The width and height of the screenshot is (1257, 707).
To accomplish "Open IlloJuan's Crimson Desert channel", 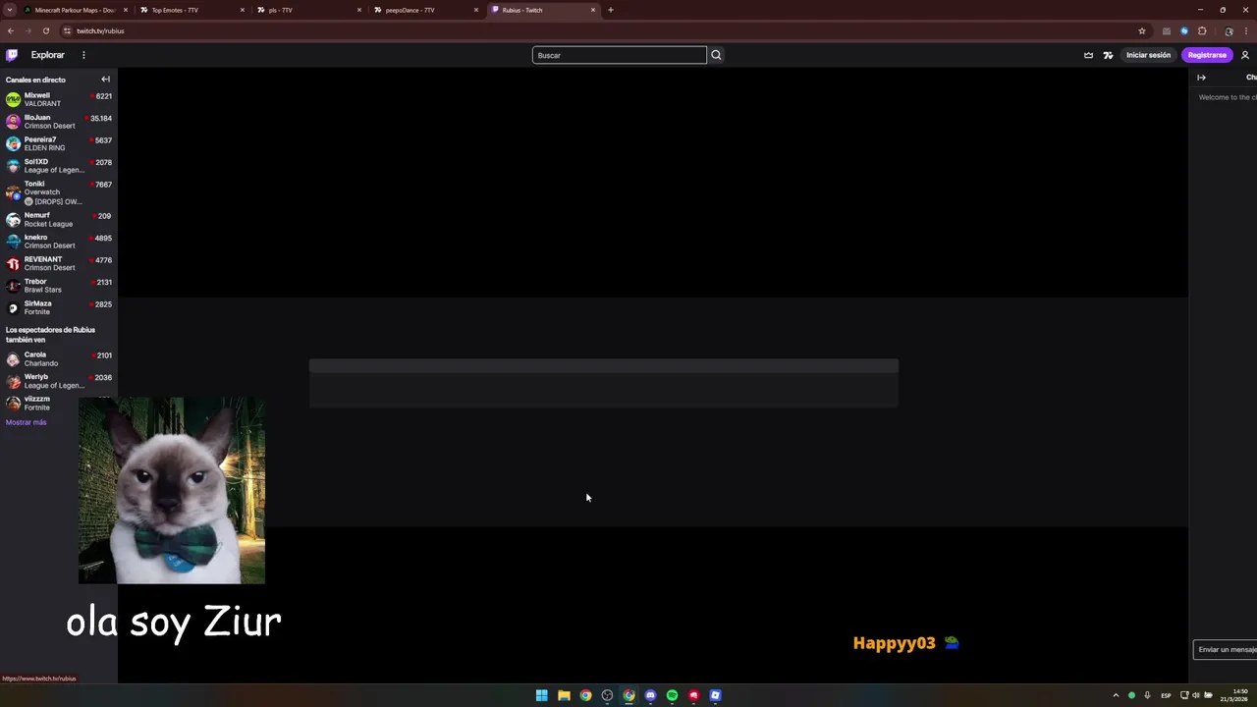I will 59,122.
